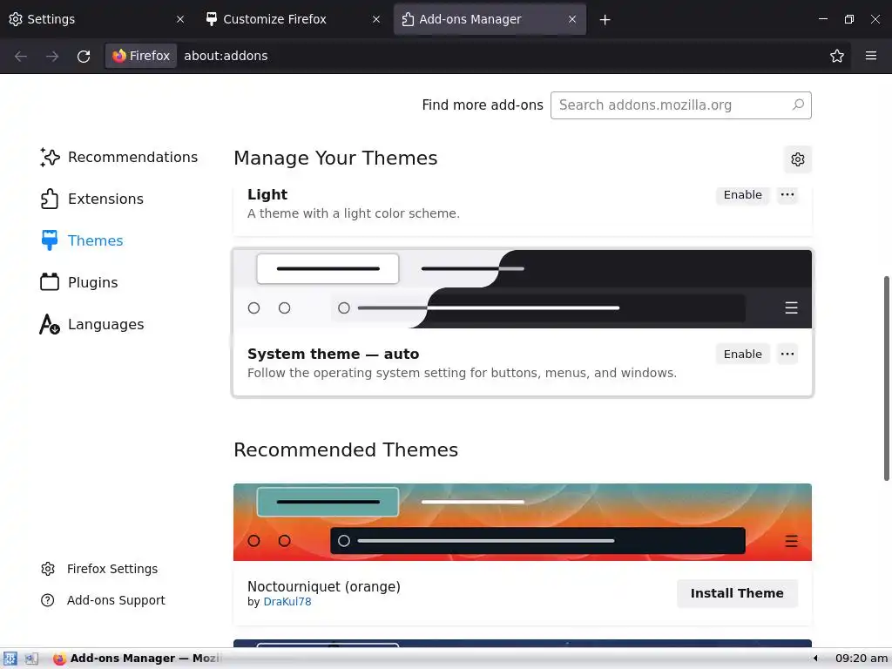Open the theme tools gear menu
The height and width of the screenshot is (669, 892).
(798, 159)
